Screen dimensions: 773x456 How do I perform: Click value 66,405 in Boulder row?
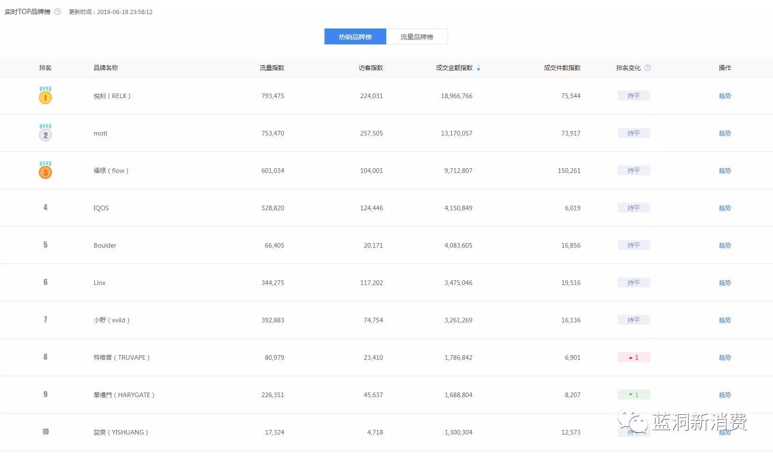tap(274, 245)
